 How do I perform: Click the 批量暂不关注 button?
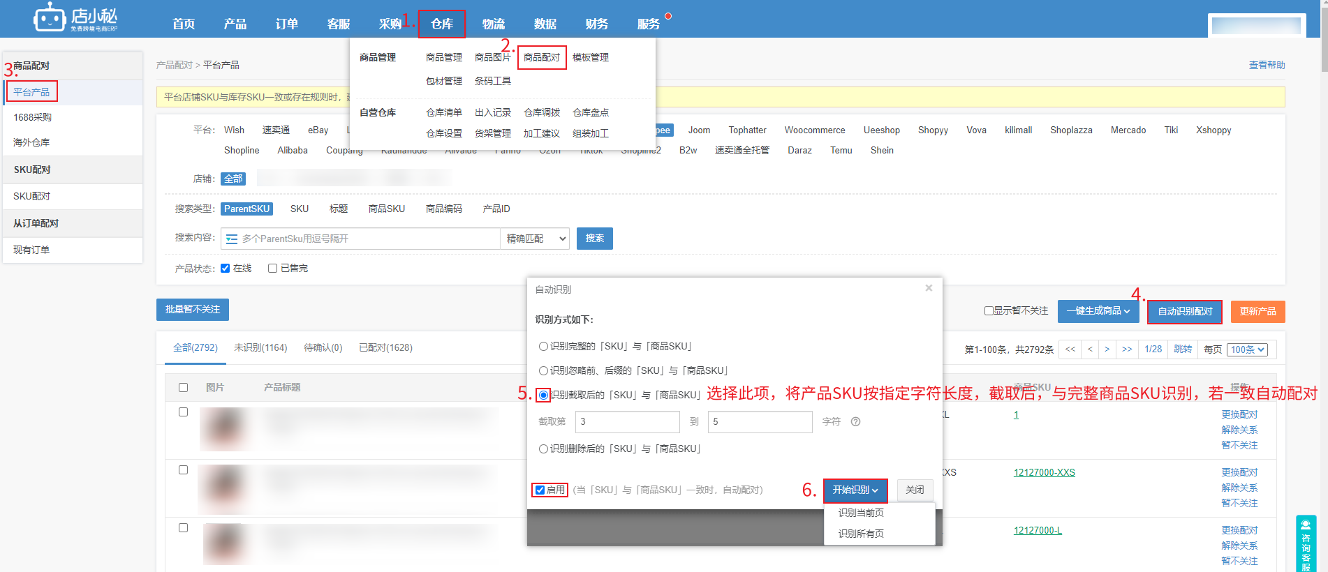(193, 310)
